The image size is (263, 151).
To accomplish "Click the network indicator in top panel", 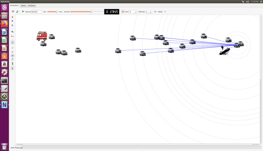I will coord(243,2).
